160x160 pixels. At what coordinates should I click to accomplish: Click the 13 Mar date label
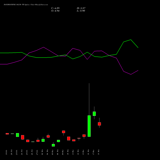83,152
